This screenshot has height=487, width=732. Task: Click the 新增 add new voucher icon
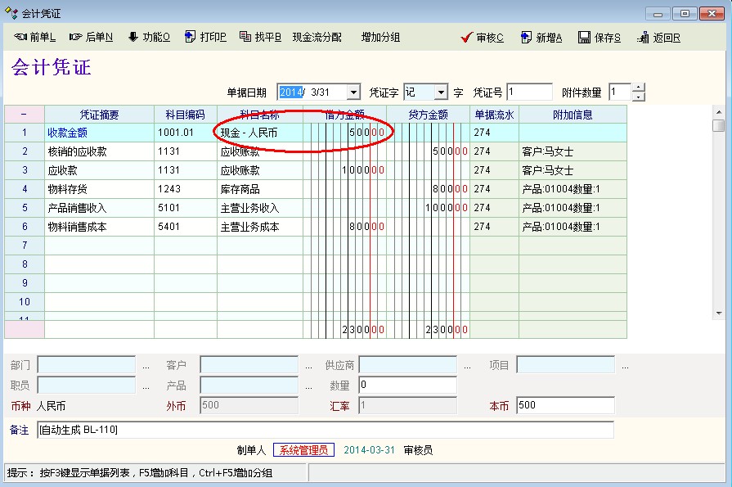[x=525, y=38]
